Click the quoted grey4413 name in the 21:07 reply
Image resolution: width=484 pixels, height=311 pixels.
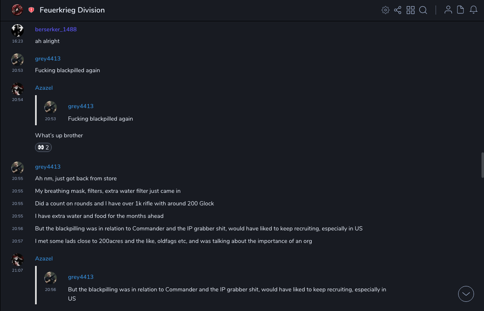pyautogui.click(x=81, y=277)
